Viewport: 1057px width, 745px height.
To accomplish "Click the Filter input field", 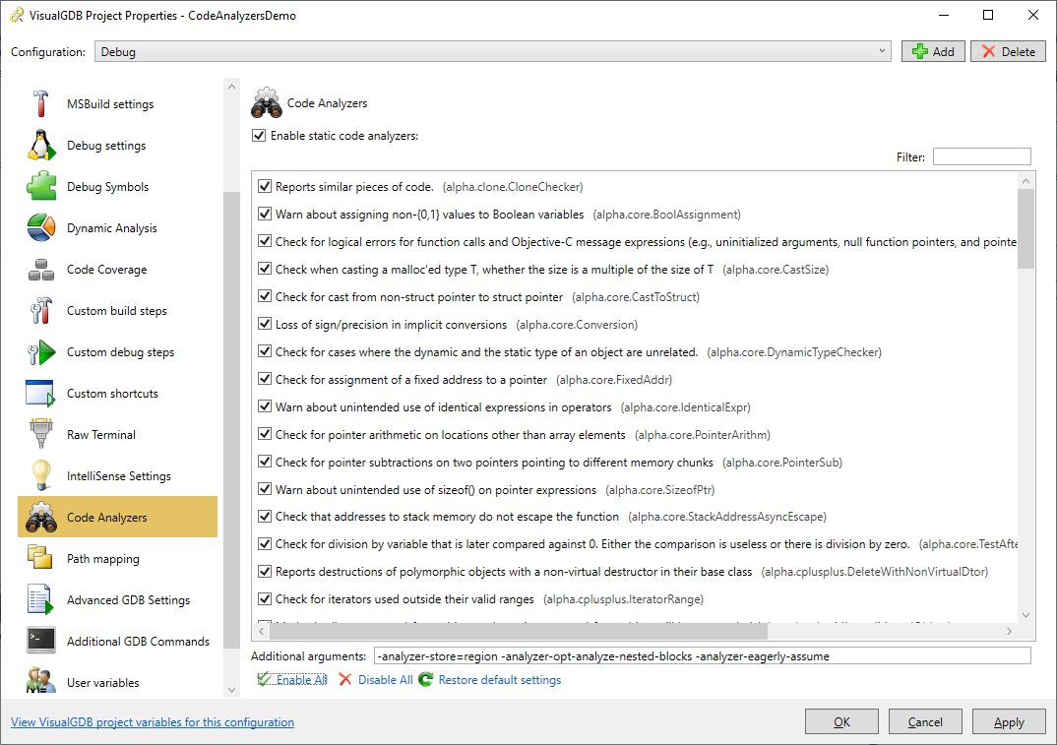I will [981, 156].
